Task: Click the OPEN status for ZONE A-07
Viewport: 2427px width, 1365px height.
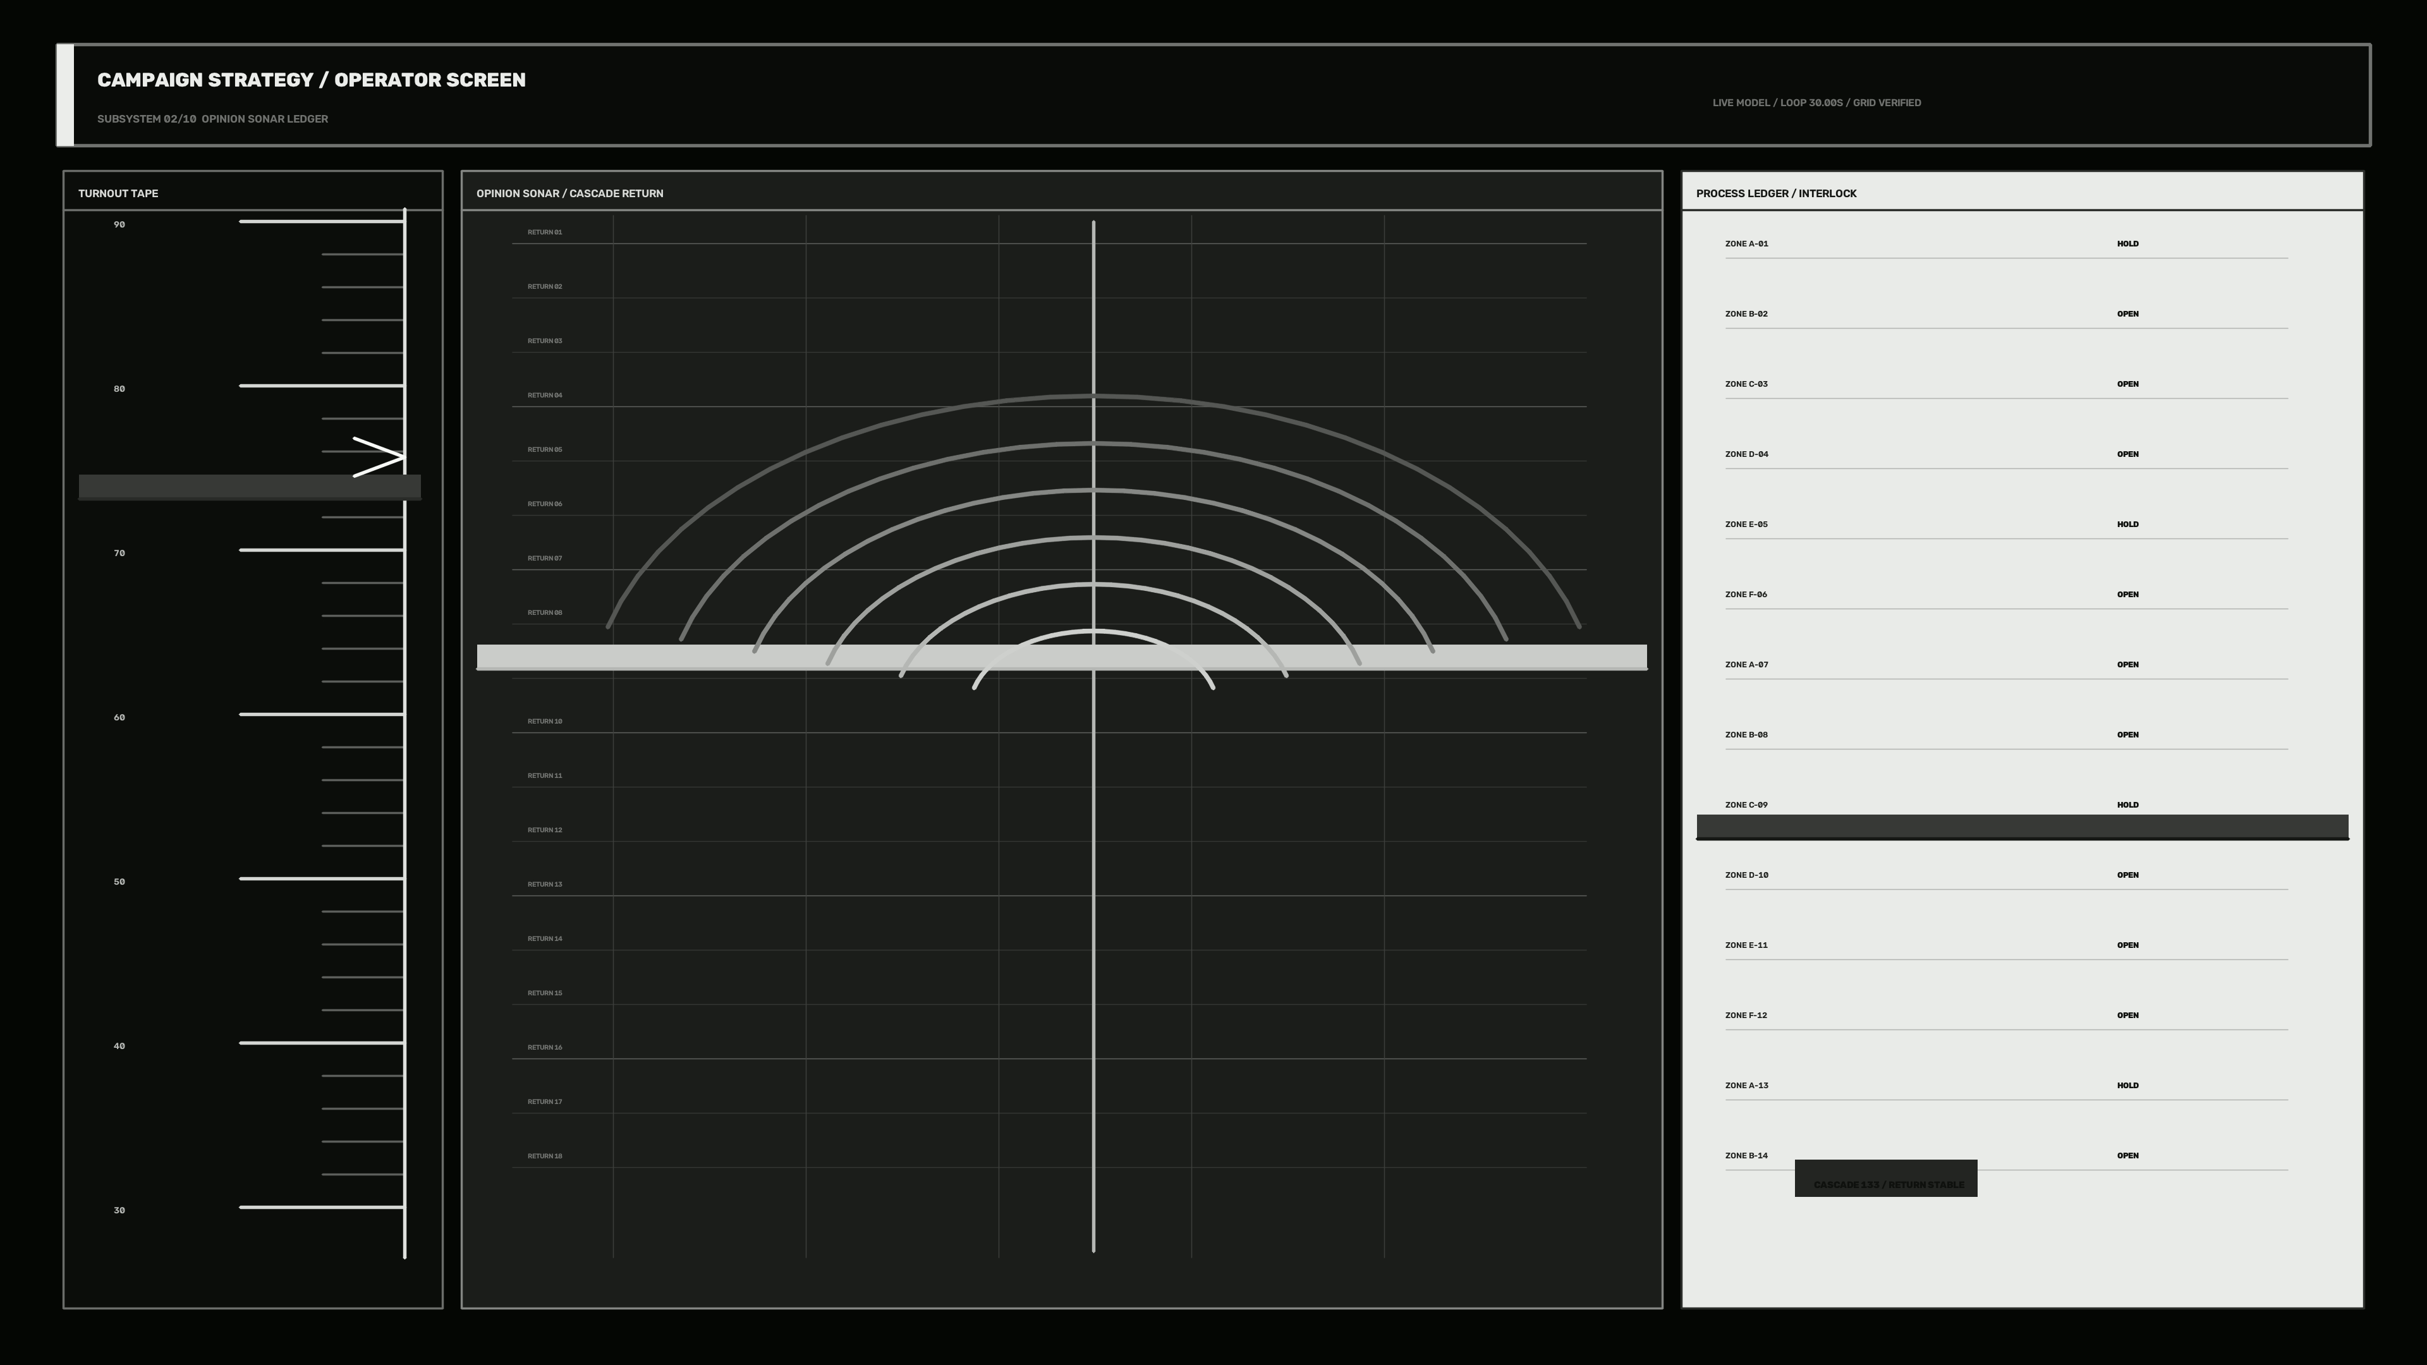Action: pos(2127,665)
